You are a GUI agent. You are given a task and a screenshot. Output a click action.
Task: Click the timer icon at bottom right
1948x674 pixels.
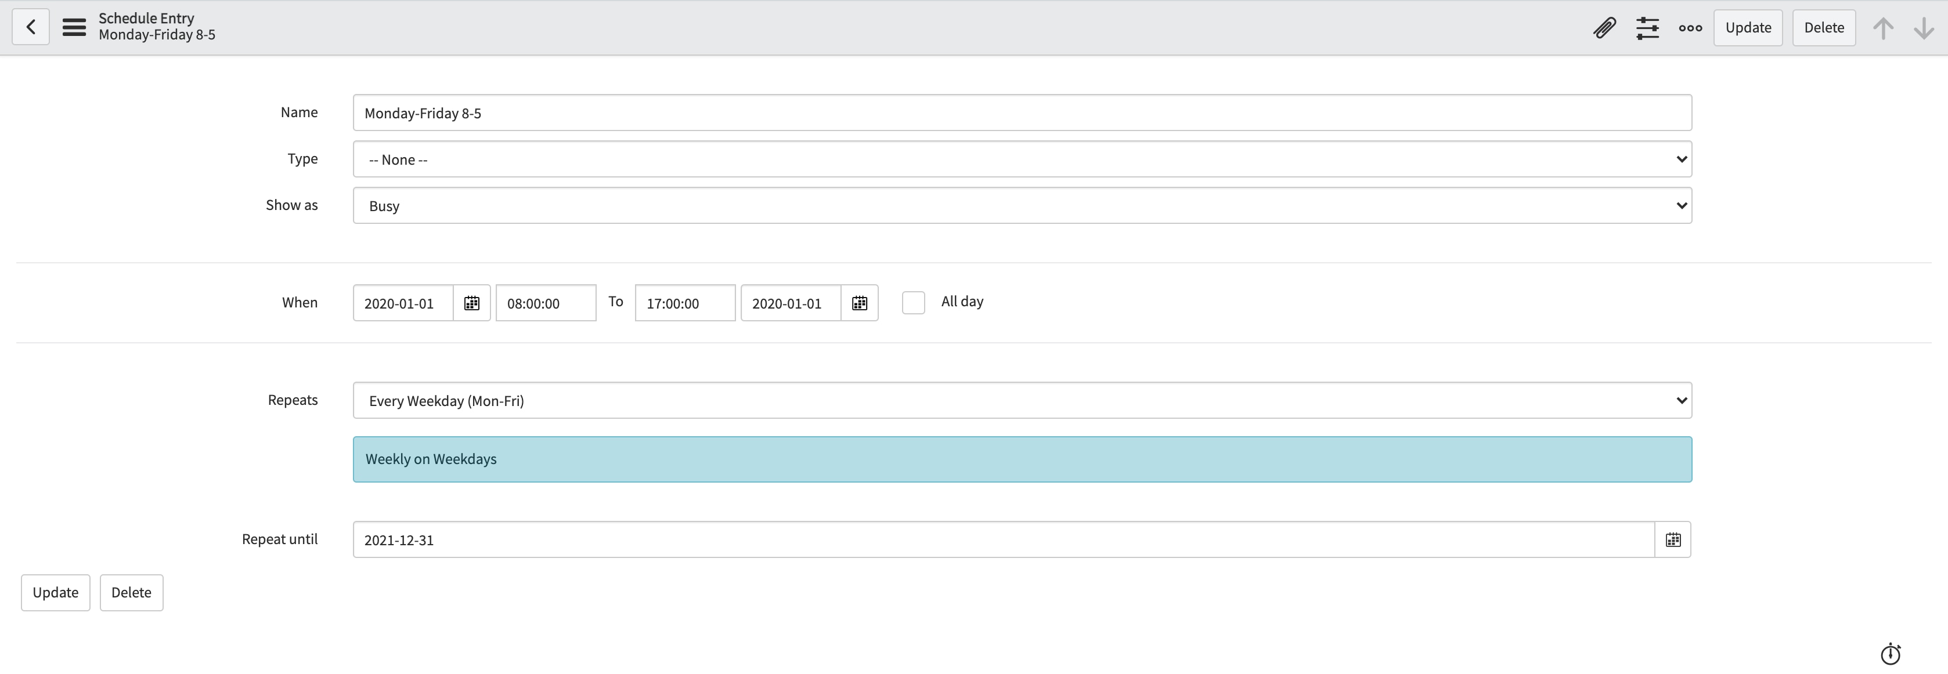click(x=1891, y=654)
